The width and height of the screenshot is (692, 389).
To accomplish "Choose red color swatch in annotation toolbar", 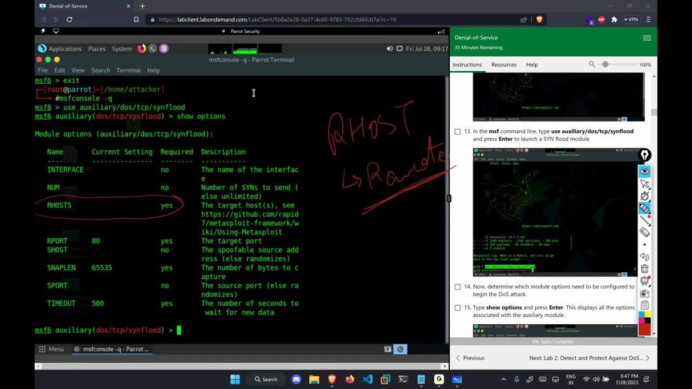I will 644,330.
